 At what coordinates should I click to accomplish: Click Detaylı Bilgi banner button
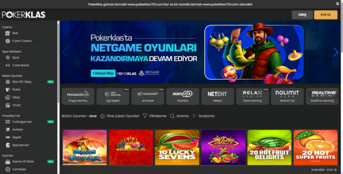tap(103, 74)
